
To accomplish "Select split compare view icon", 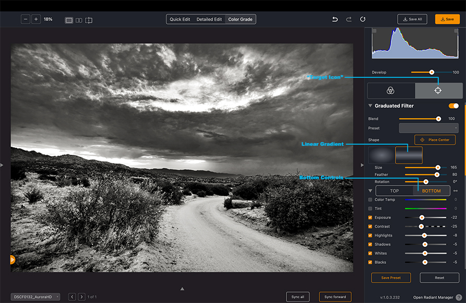I will pyautogui.click(x=89, y=20).
